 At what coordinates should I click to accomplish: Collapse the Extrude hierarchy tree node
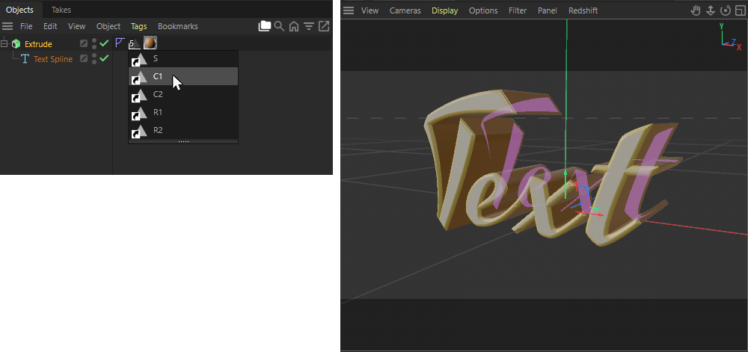5,44
